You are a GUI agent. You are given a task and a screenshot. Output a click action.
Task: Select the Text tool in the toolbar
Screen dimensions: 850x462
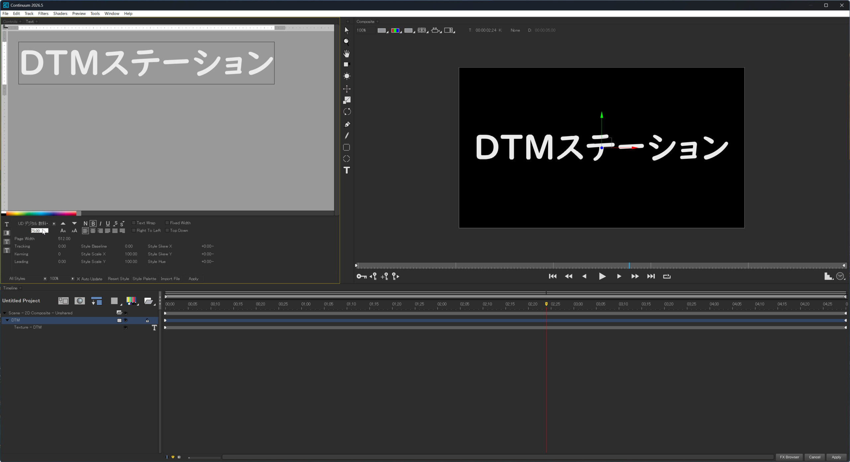347,170
